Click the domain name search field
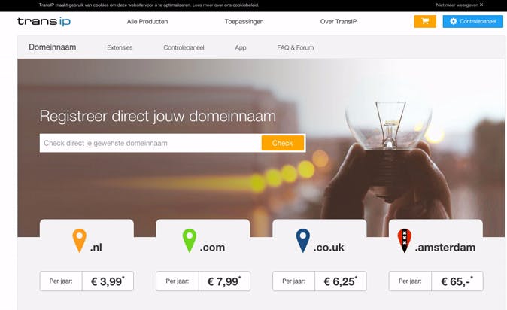The width and height of the screenshot is (507, 310). click(150, 143)
